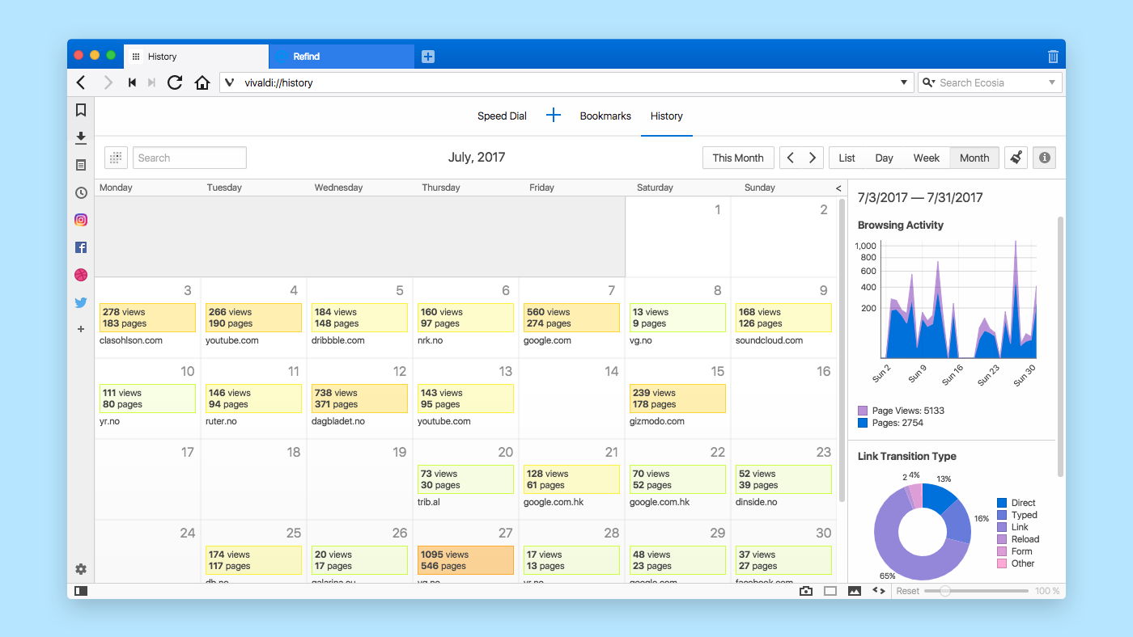Open the Facebook web panel

click(x=81, y=247)
